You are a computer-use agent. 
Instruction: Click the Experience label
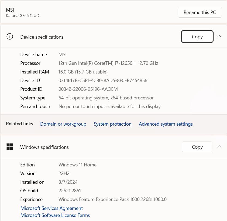[32, 200]
